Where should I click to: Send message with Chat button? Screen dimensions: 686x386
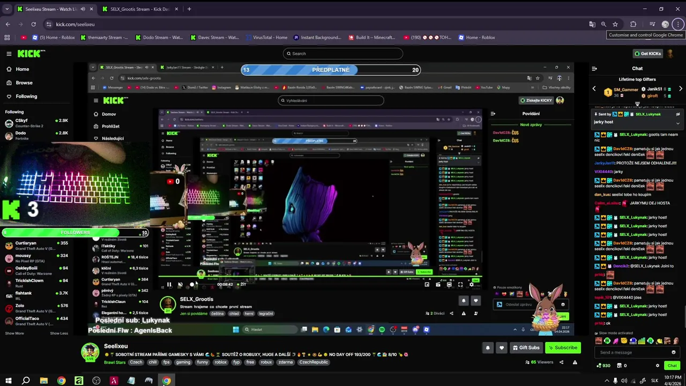672,366
